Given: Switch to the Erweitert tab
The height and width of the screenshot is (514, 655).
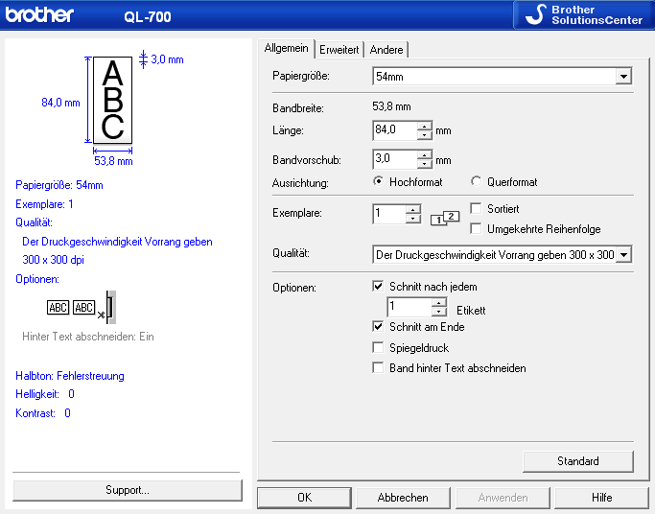Looking at the screenshot, I should (339, 50).
